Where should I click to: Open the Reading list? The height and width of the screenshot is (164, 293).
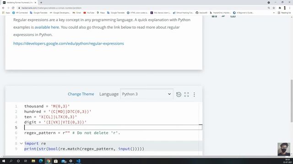(284, 13)
